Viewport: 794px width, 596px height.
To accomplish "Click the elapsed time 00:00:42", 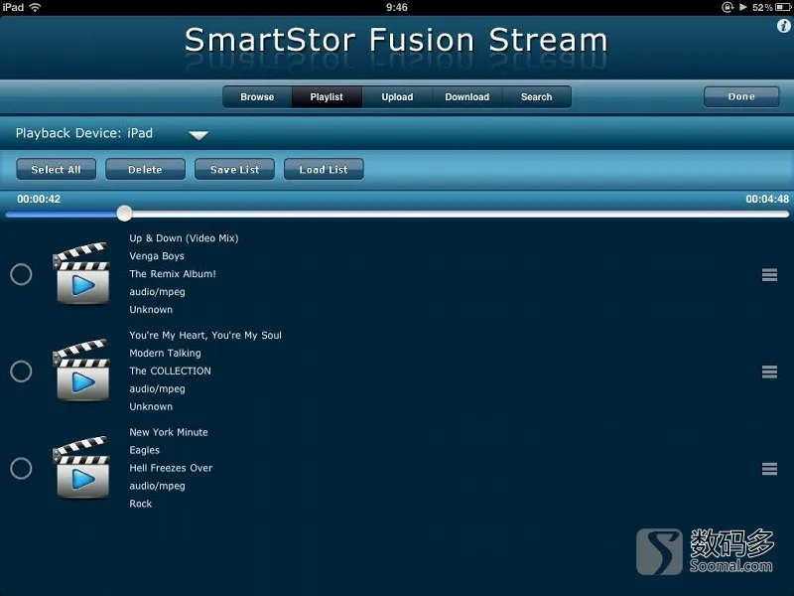I will [x=39, y=200].
